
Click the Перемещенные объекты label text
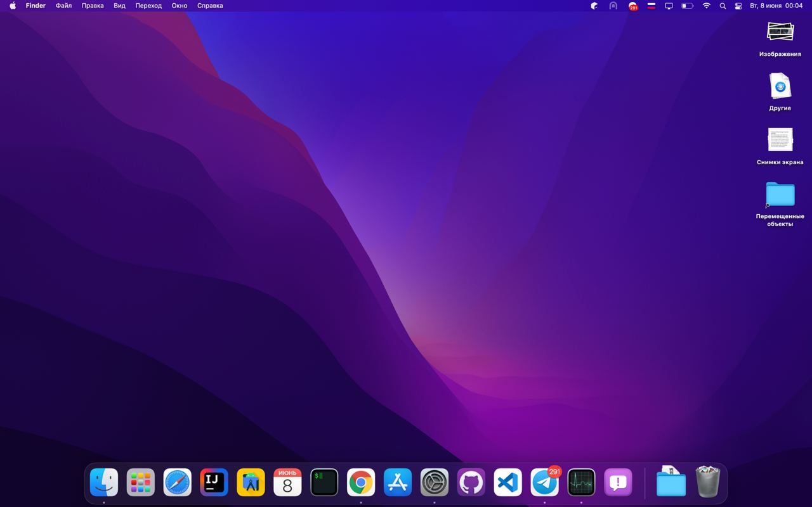point(780,220)
